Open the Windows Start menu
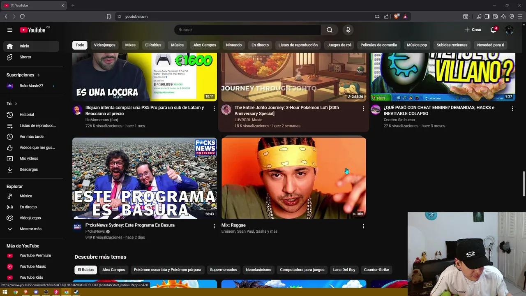 pos(6,292)
